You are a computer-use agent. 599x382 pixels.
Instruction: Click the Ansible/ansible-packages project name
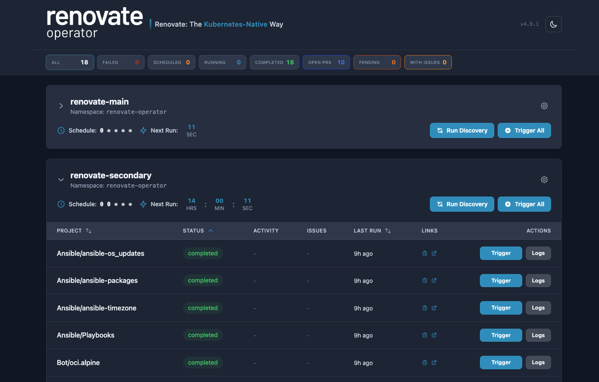coord(97,280)
